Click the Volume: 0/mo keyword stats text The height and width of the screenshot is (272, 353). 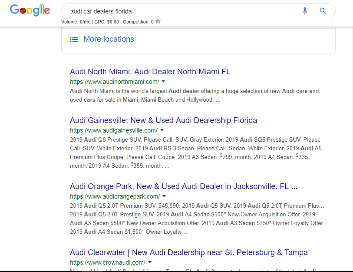tap(76, 22)
